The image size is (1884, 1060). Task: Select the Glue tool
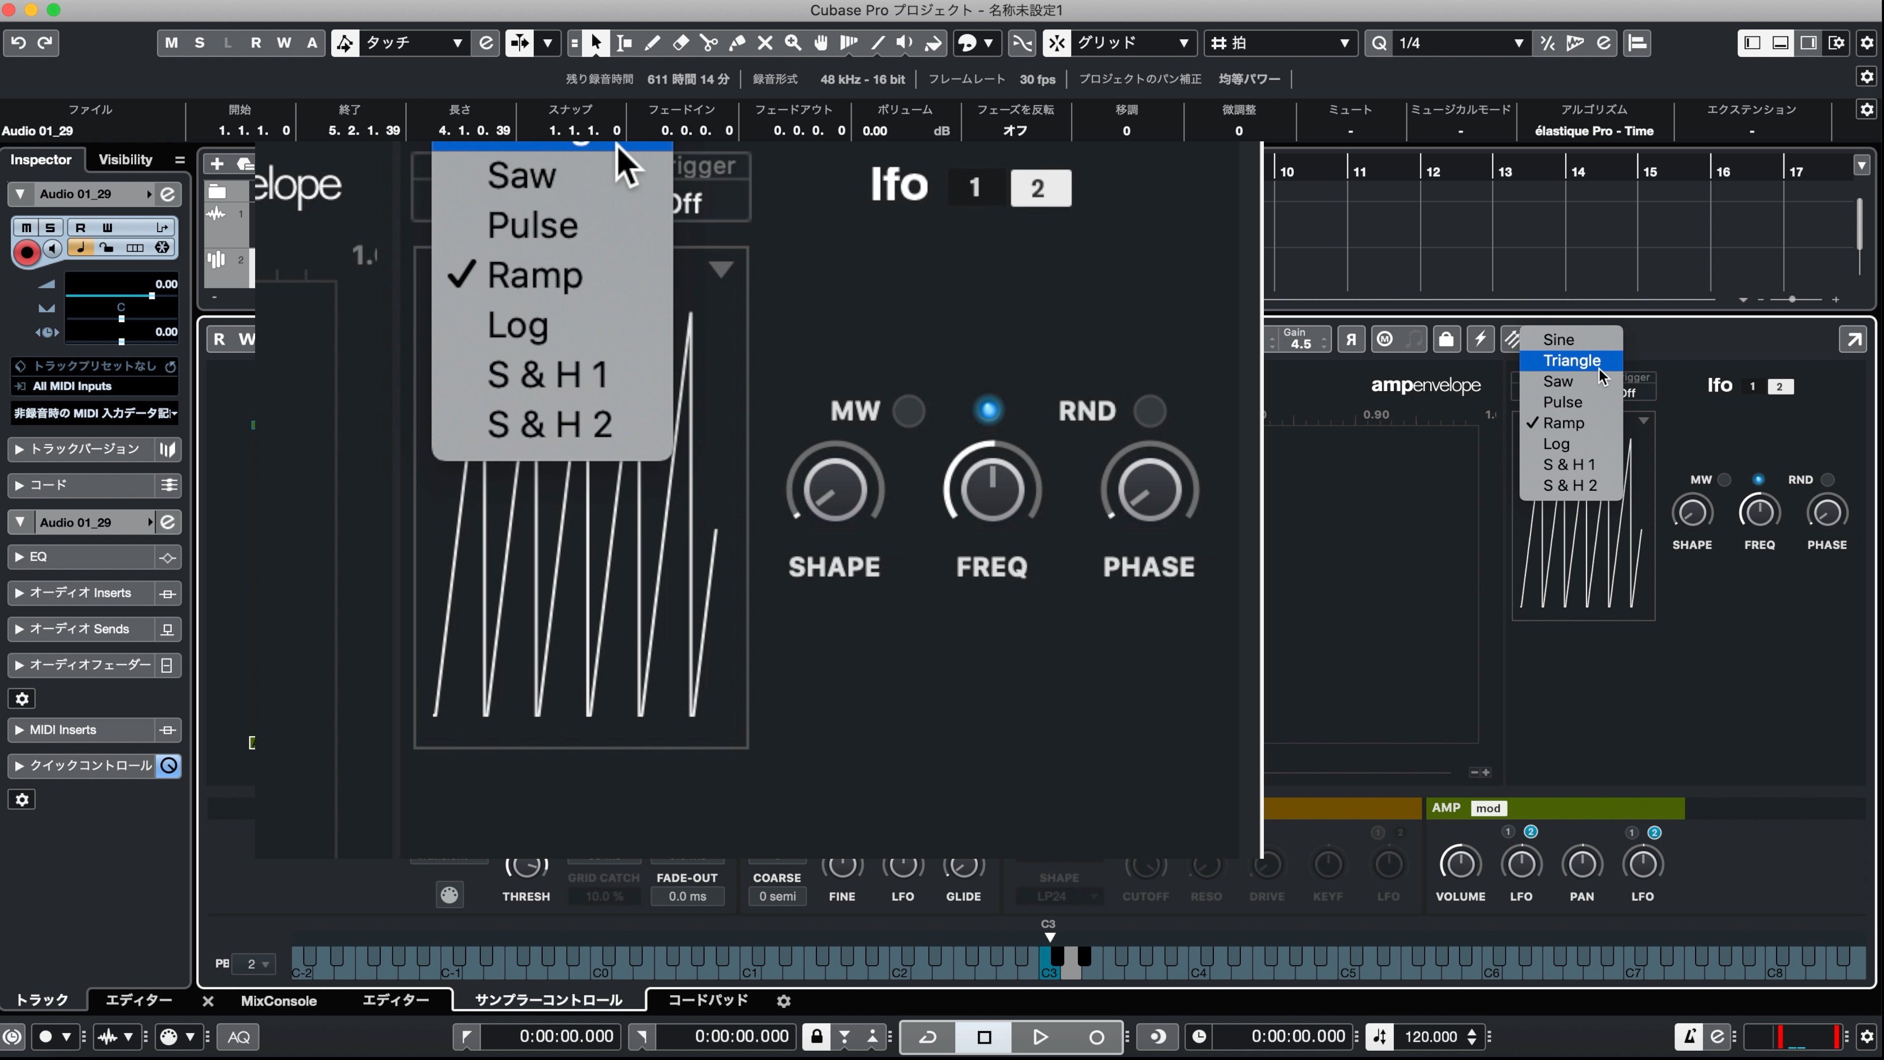point(737,43)
